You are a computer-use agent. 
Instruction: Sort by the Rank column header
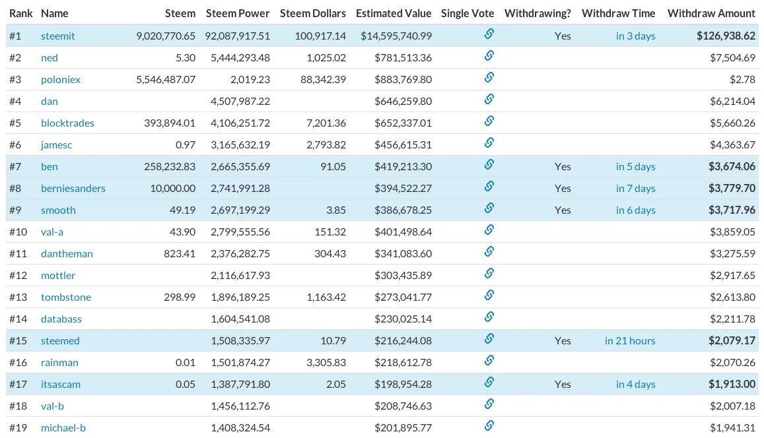click(x=21, y=13)
